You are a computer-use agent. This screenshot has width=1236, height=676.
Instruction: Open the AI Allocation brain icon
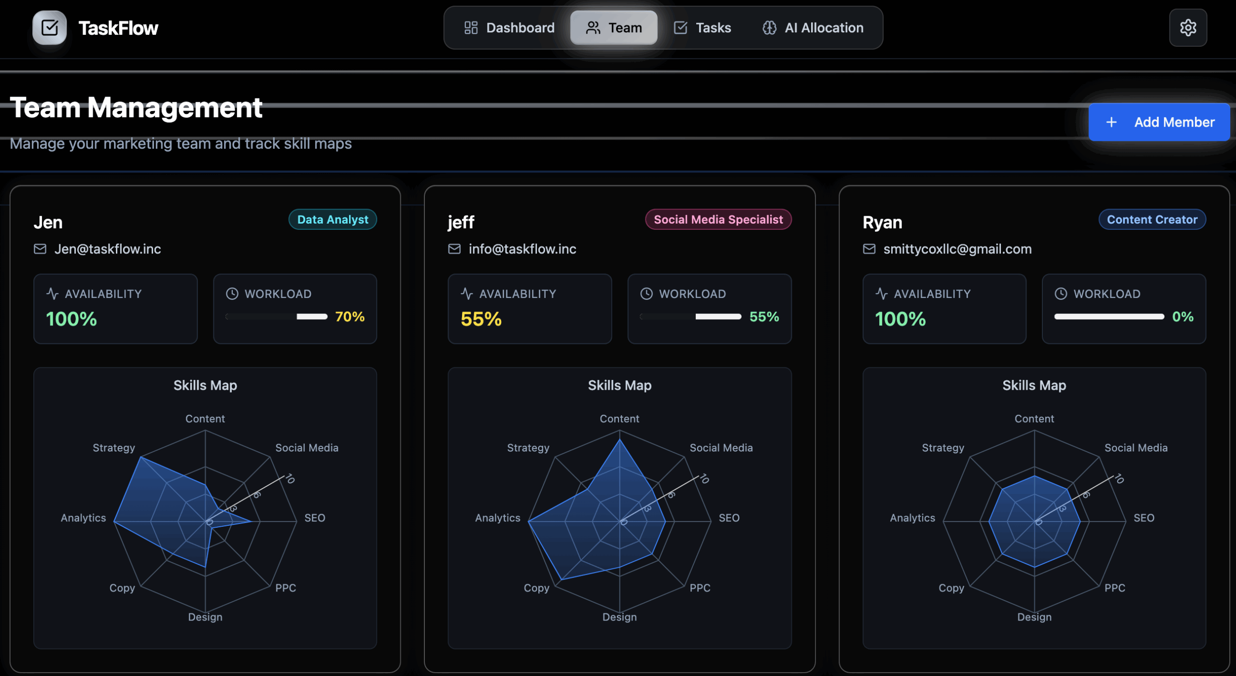(771, 28)
